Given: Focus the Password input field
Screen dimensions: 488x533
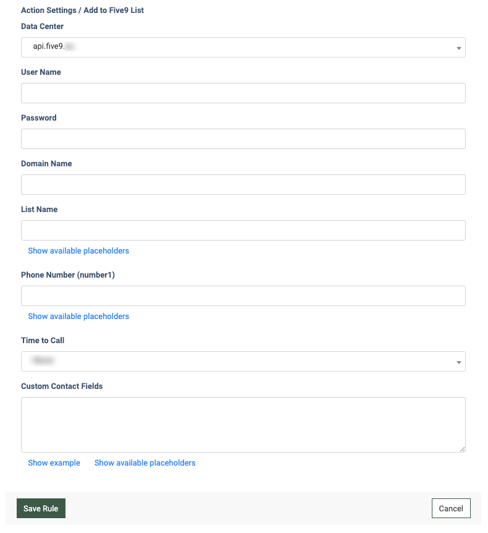Looking at the screenshot, I should 243,139.
